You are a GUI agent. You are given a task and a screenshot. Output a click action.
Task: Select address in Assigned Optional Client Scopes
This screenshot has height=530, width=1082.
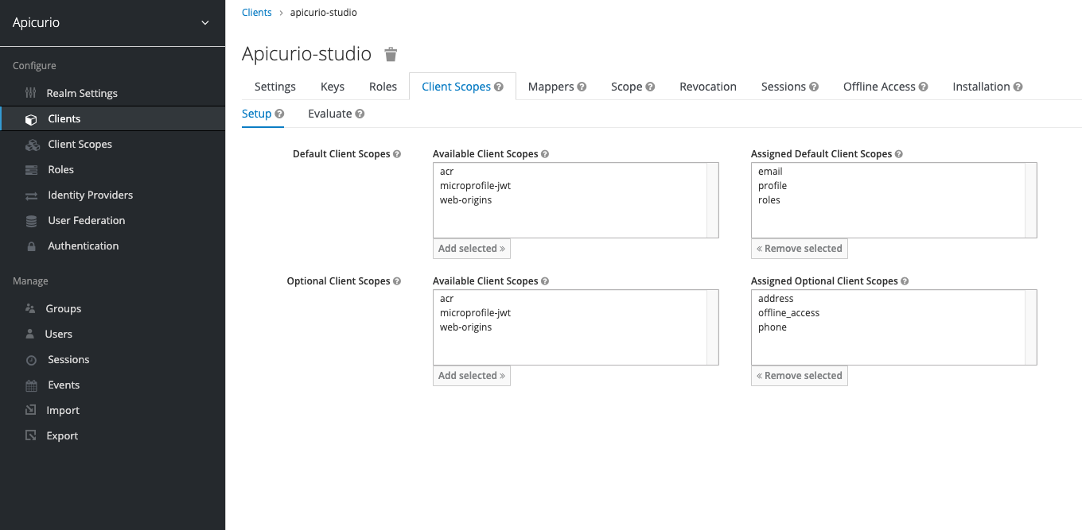pyautogui.click(x=888, y=299)
